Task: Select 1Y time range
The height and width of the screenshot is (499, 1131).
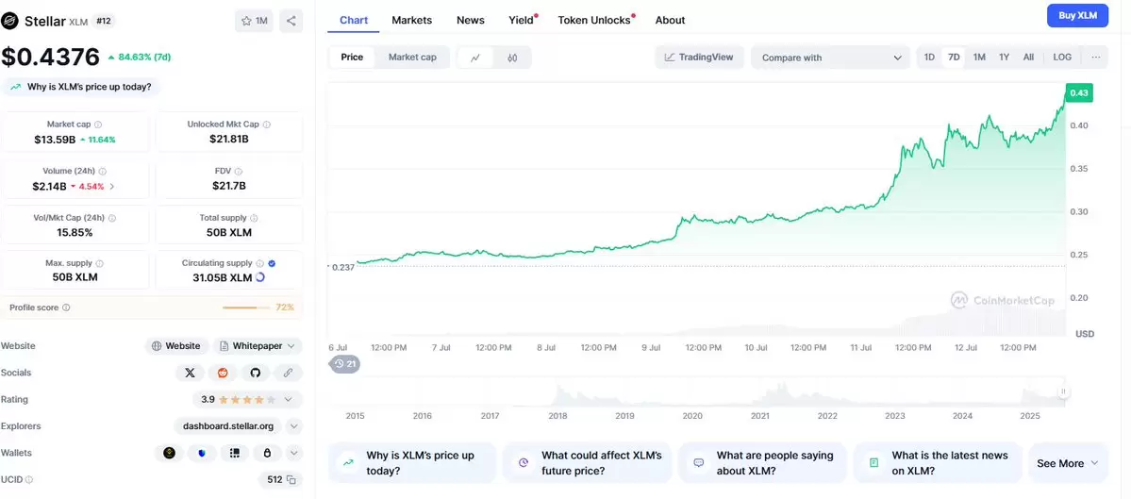Action: tap(1004, 57)
